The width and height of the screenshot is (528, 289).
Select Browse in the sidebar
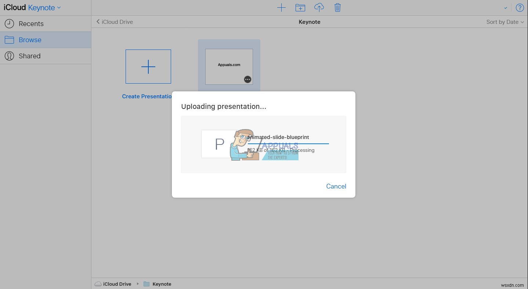[x=46, y=40]
